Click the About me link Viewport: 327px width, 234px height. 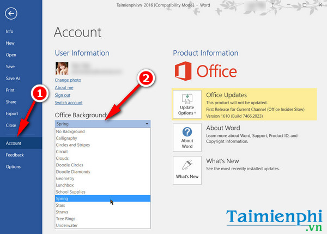(x=64, y=88)
